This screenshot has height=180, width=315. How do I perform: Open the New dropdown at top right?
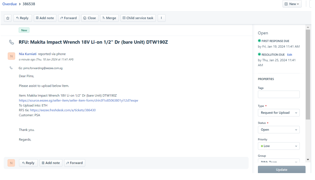[292, 4]
